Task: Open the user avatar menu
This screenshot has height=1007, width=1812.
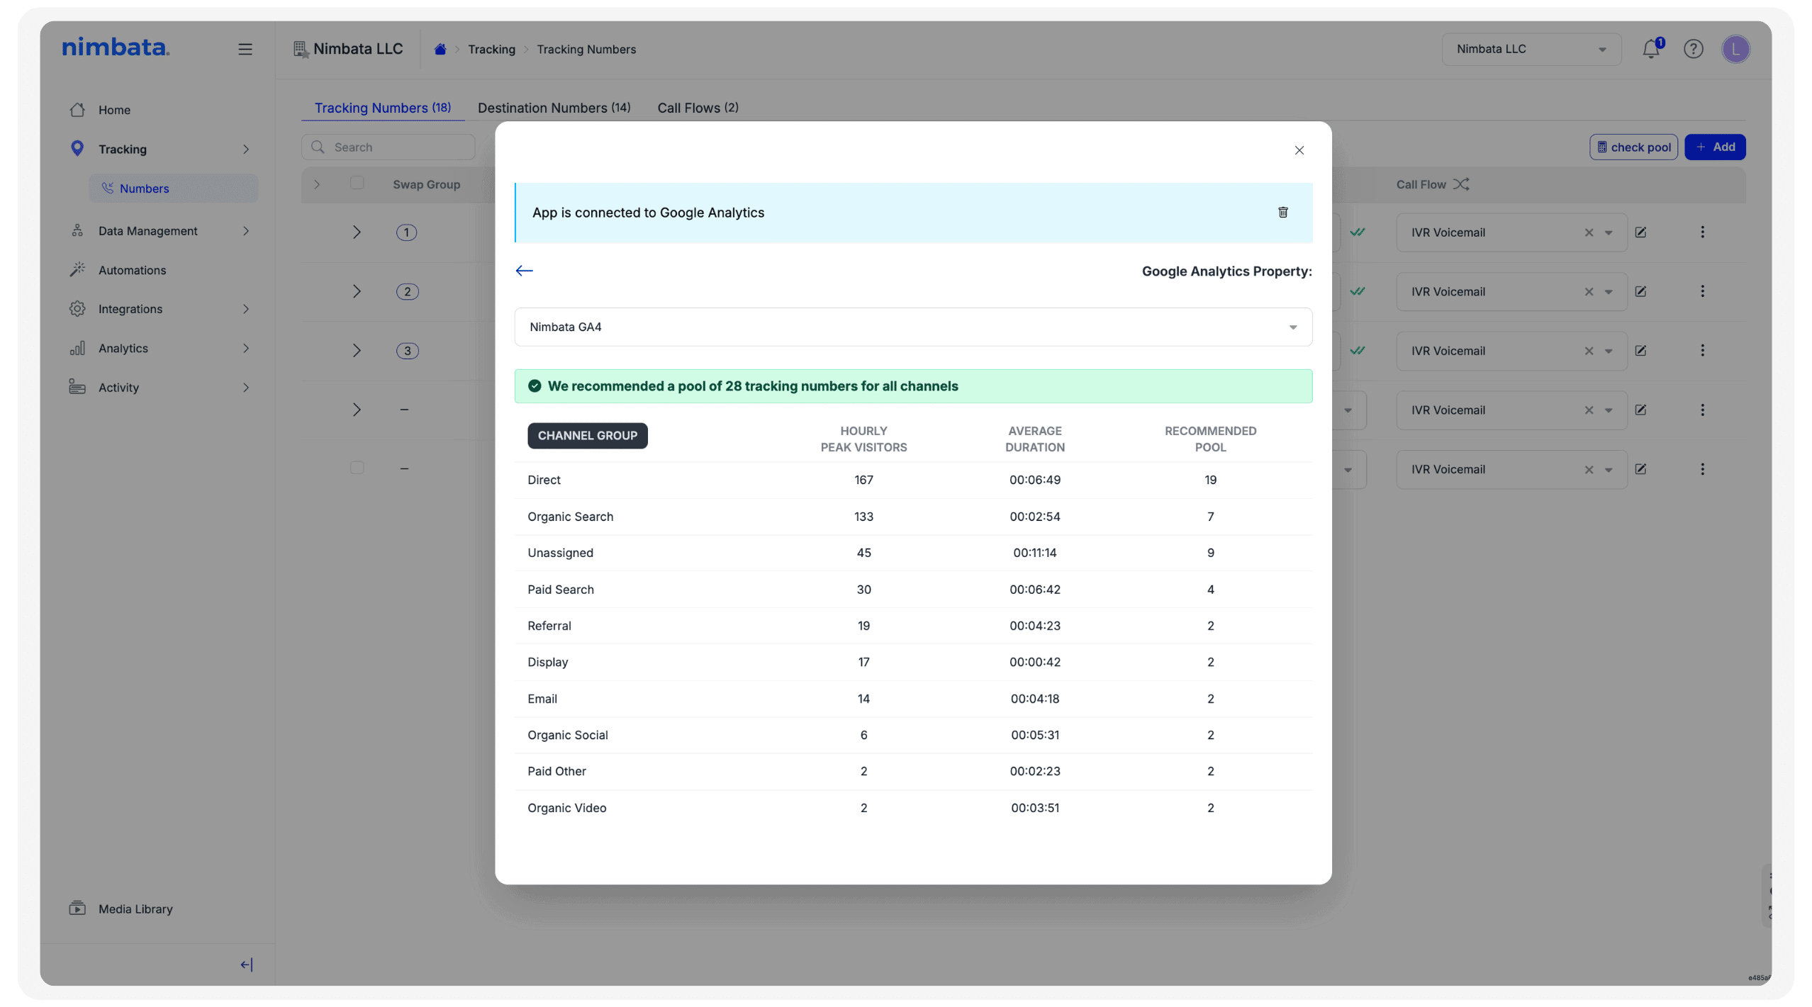Action: tap(1735, 49)
